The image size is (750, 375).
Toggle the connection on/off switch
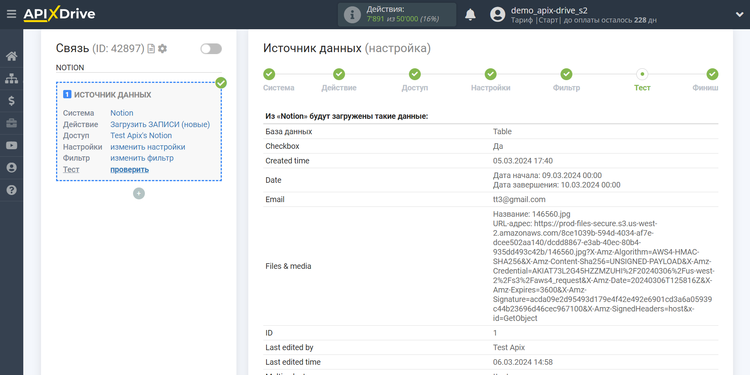pos(211,49)
